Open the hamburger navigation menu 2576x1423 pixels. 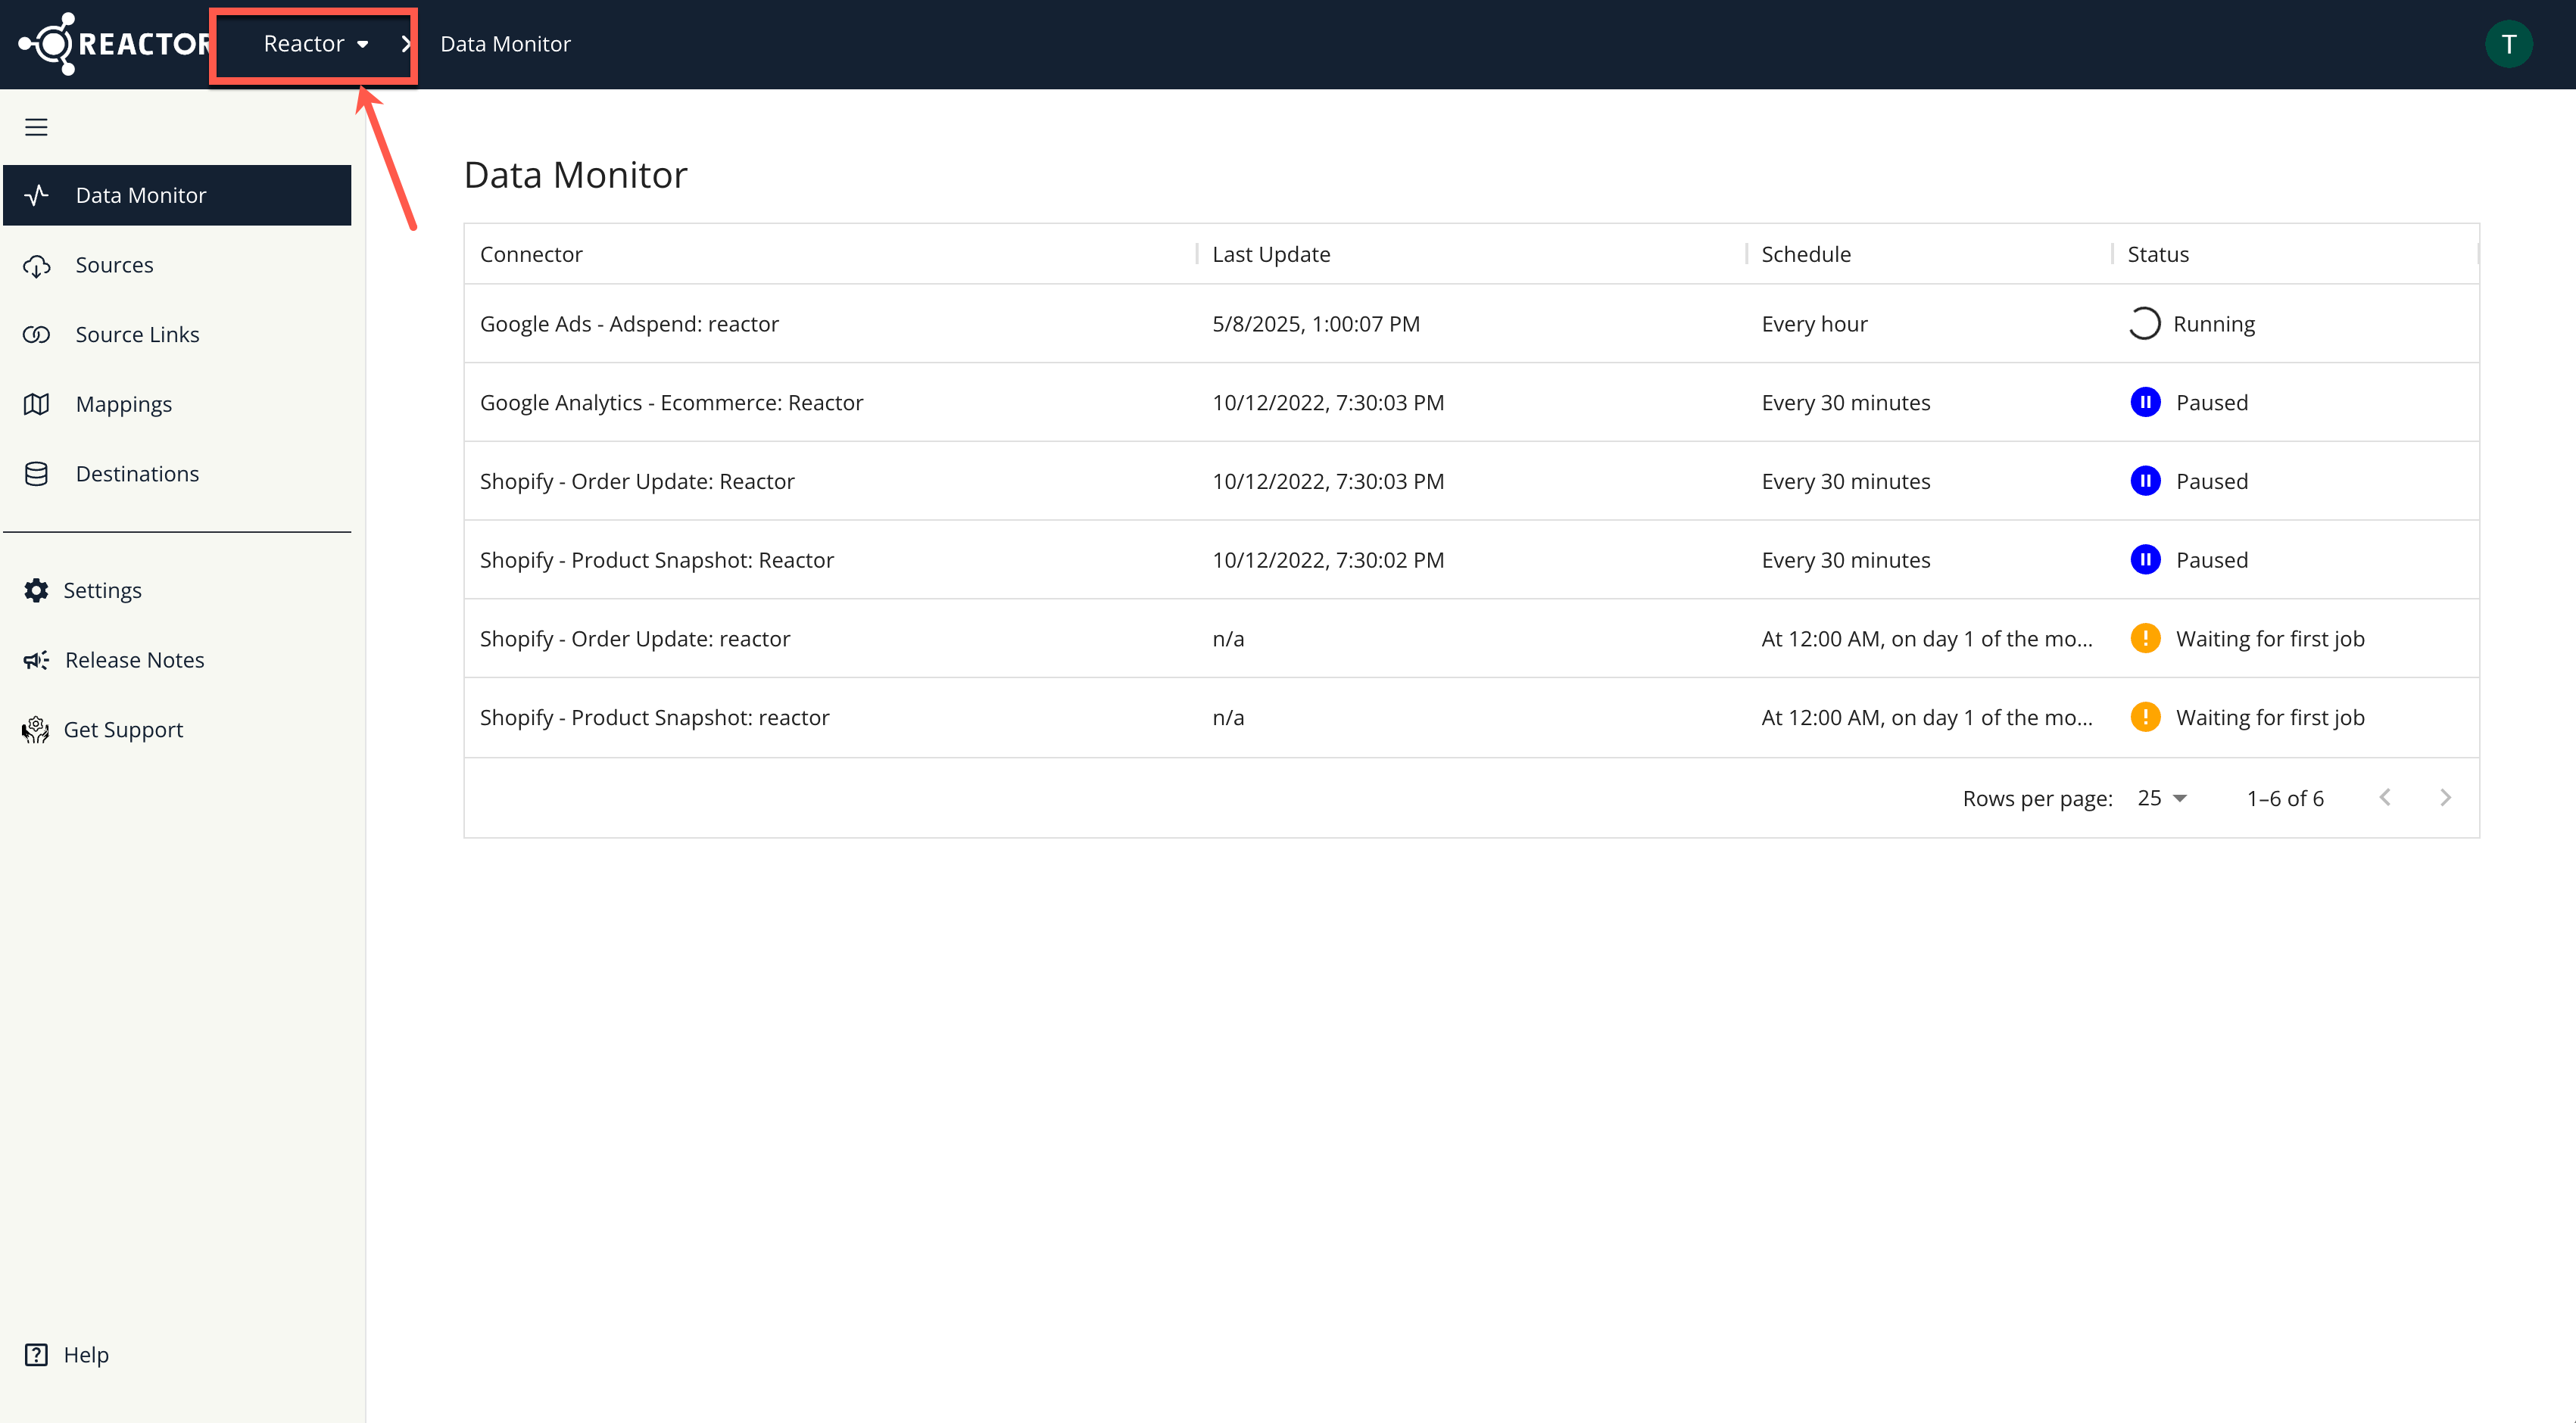pyautogui.click(x=36, y=127)
